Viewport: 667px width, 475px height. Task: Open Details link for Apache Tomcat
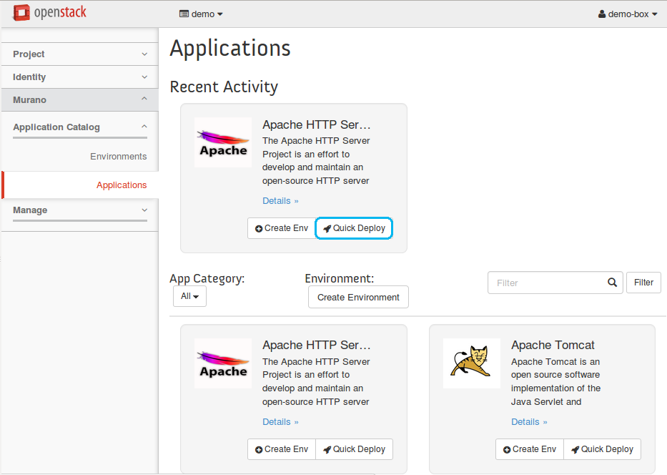529,422
